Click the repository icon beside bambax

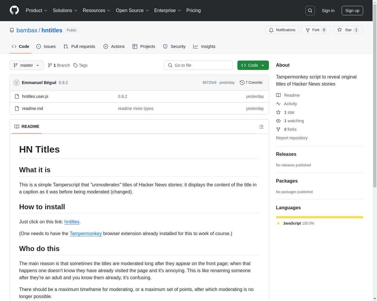12,30
